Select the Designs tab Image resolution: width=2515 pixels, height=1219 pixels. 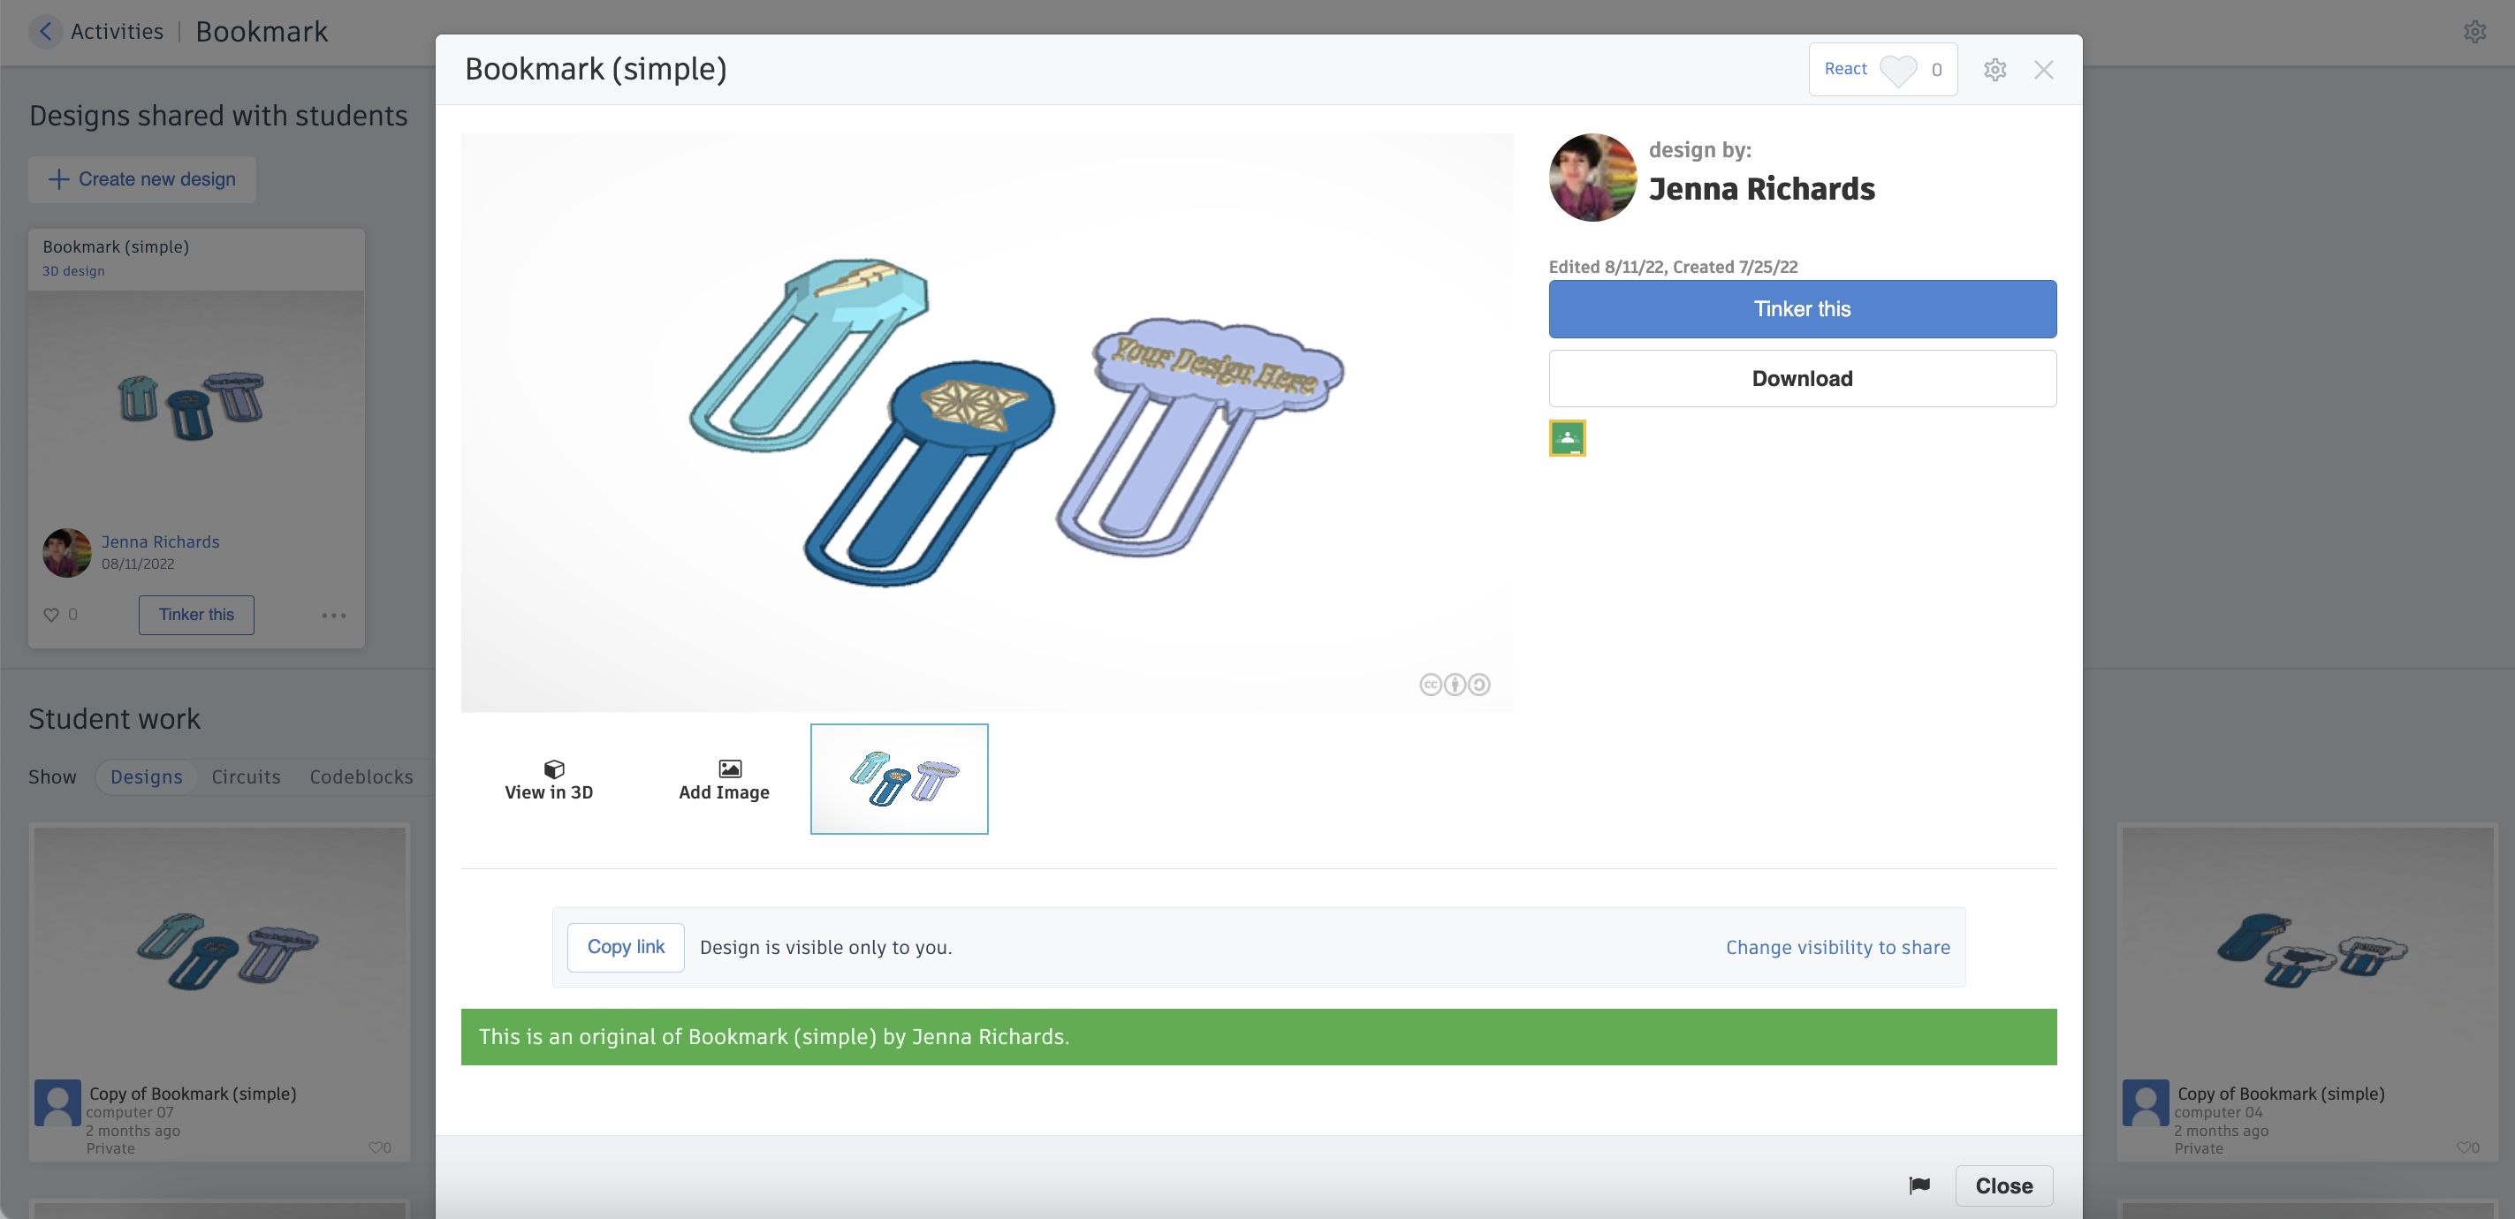click(x=147, y=776)
